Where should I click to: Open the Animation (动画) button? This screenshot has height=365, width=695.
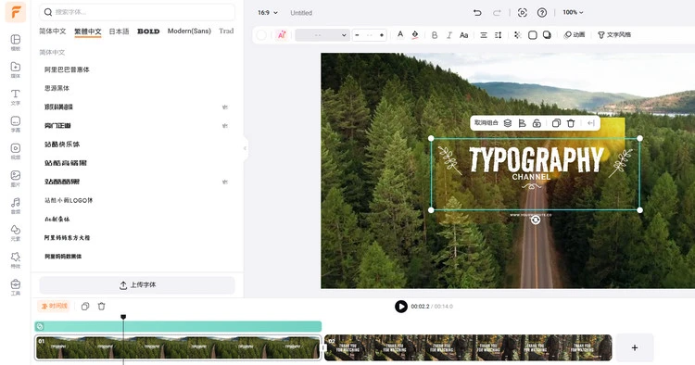point(575,35)
